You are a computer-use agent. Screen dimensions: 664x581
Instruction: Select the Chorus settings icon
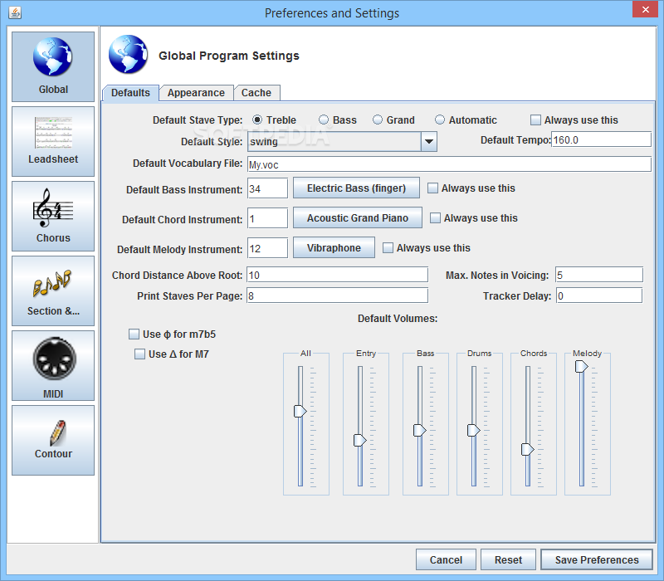[x=53, y=216]
